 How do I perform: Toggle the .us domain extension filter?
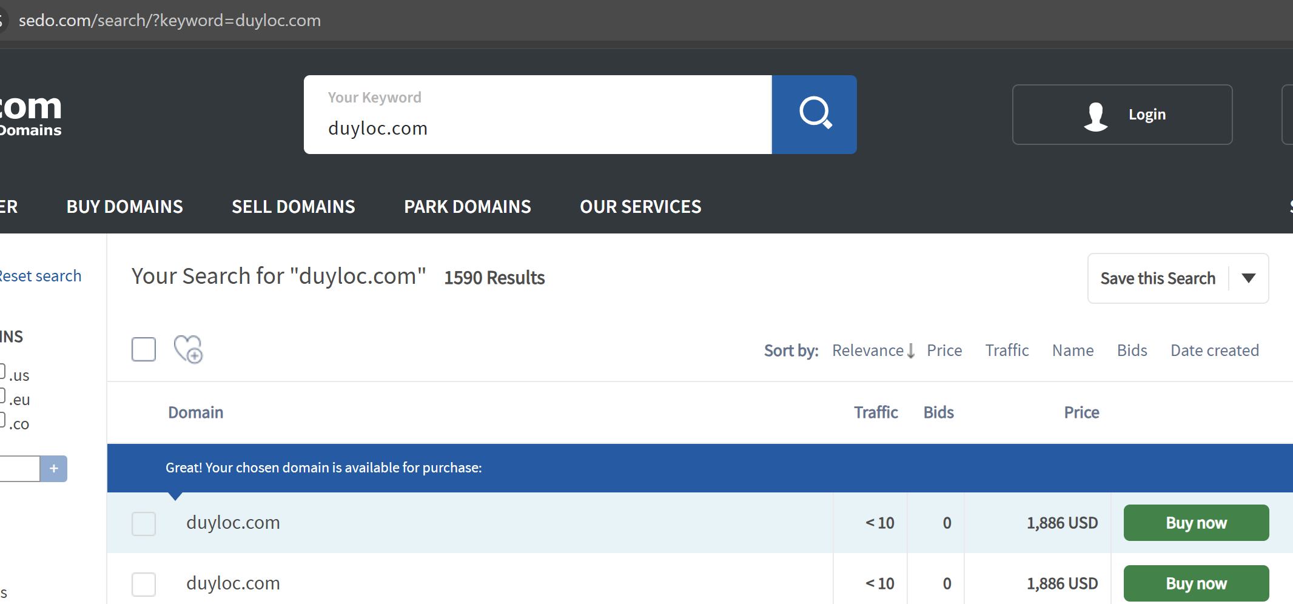2,371
